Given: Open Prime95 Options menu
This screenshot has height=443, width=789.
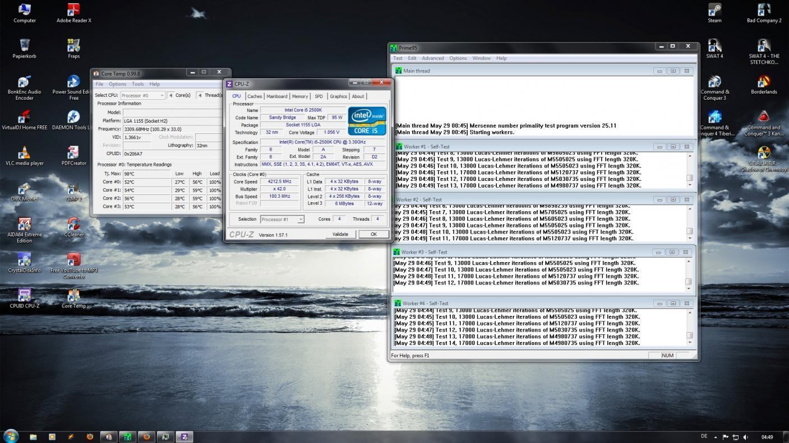Looking at the screenshot, I should (x=458, y=58).
